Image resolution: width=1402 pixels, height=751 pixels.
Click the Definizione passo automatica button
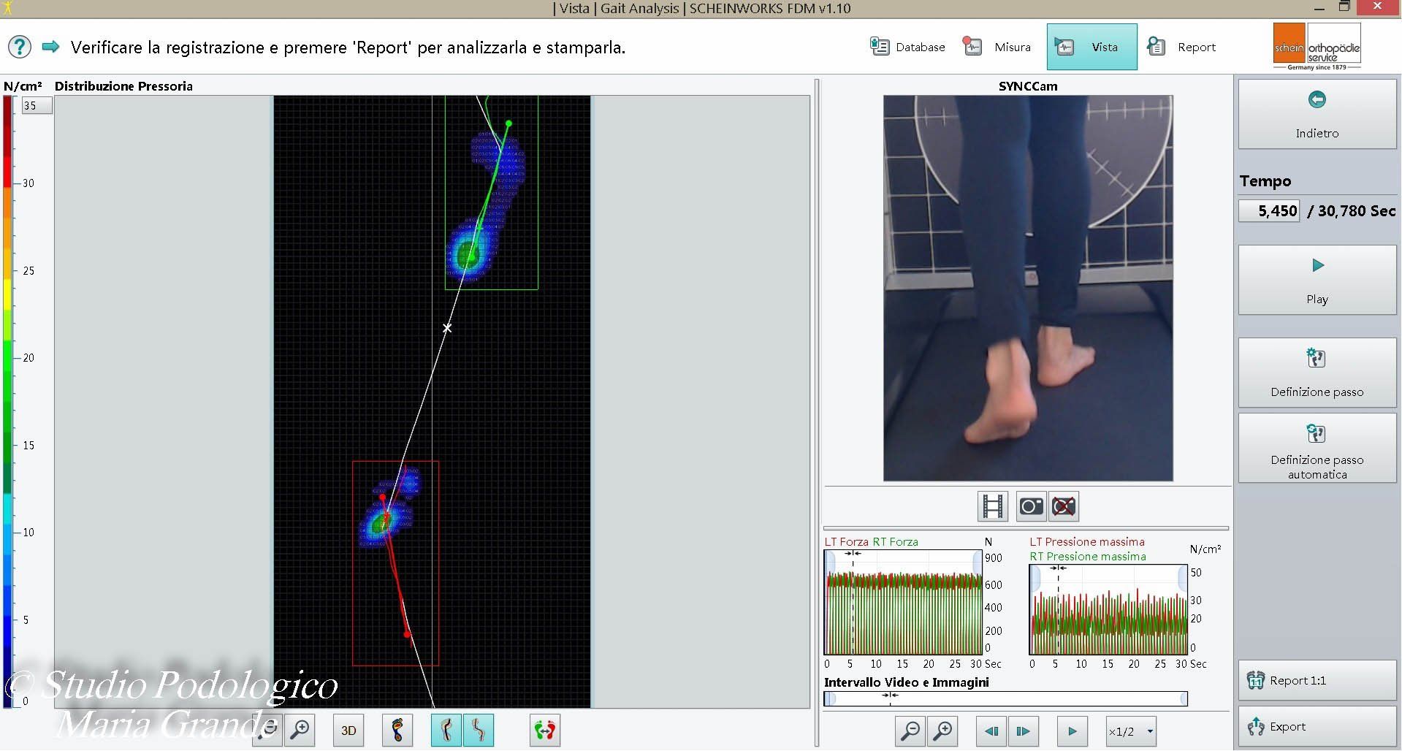[x=1317, y=449]
